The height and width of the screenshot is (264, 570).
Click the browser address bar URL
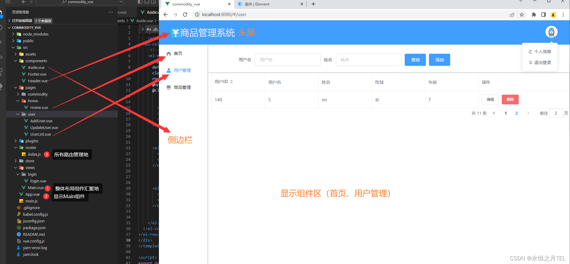coord(224,15)
